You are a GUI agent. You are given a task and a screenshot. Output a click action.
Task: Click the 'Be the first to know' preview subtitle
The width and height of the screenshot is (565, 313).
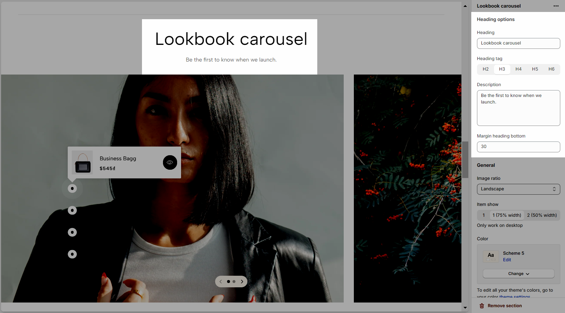coord(231,60)
